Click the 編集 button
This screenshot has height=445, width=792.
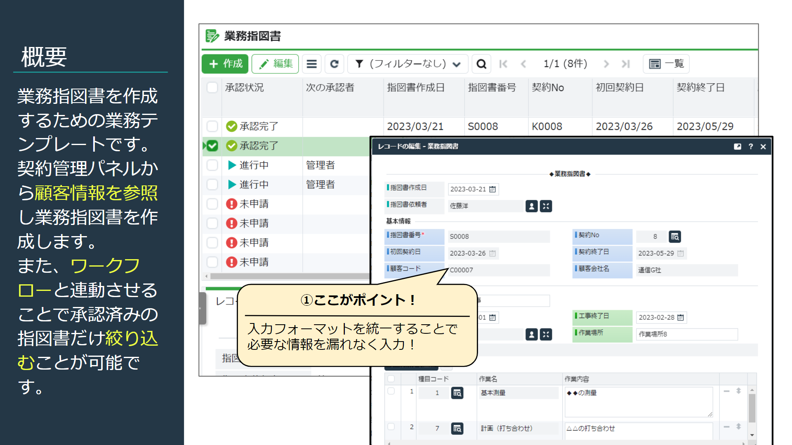[275, 64]
